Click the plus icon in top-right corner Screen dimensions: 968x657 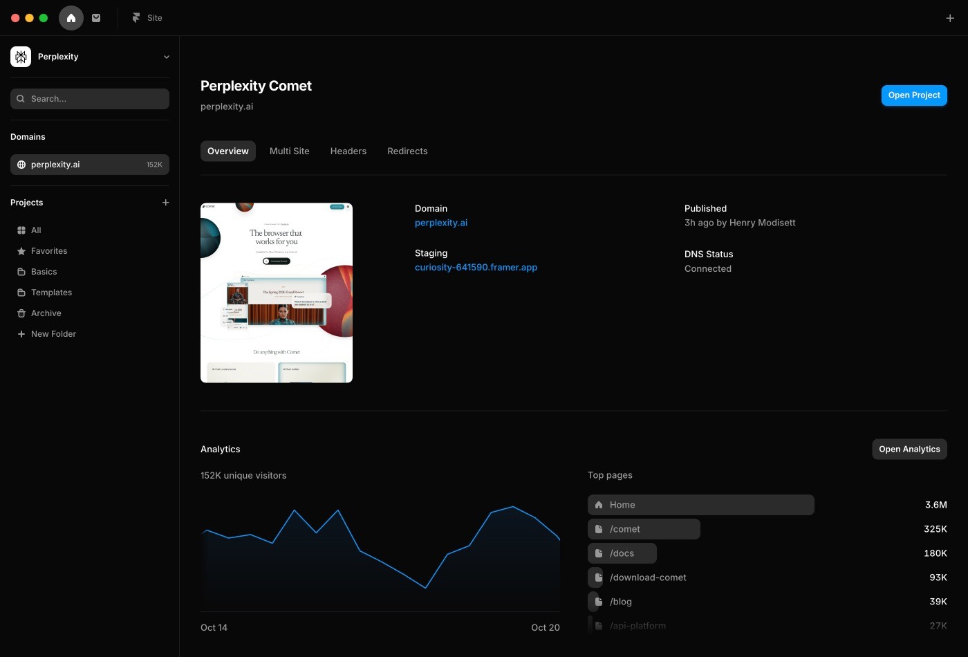pos(950,18)
